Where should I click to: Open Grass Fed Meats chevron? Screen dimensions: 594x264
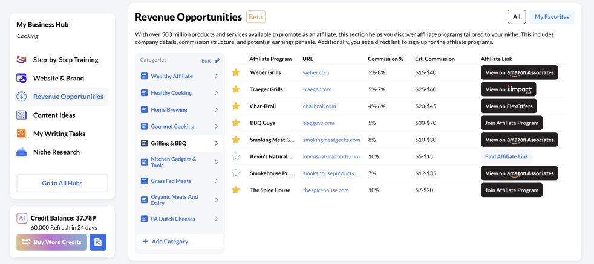217,181
